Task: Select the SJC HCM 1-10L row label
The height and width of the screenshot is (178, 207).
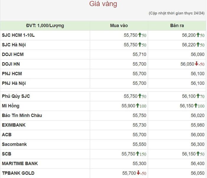Action: [x=18, y=35]
